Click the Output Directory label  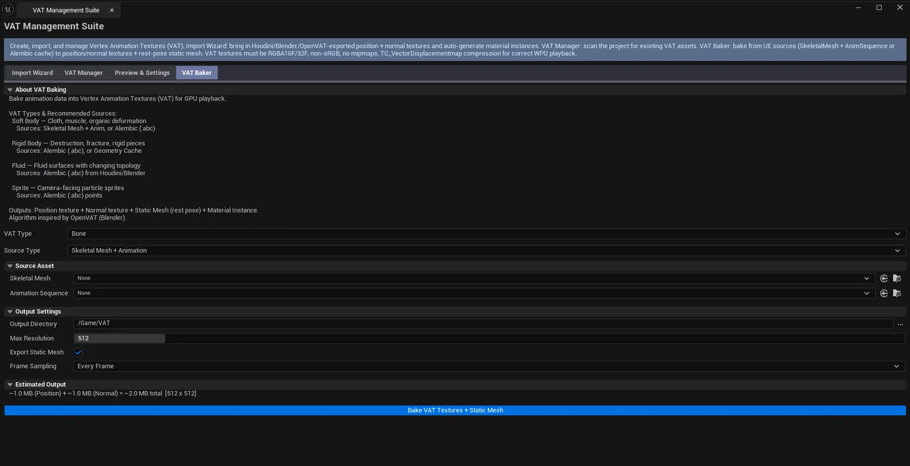(33, 324)
